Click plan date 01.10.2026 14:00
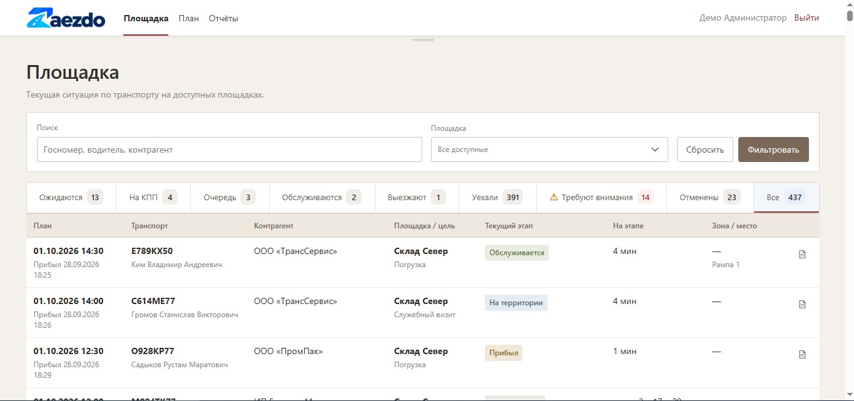854x401 pixels. (68, 302)
